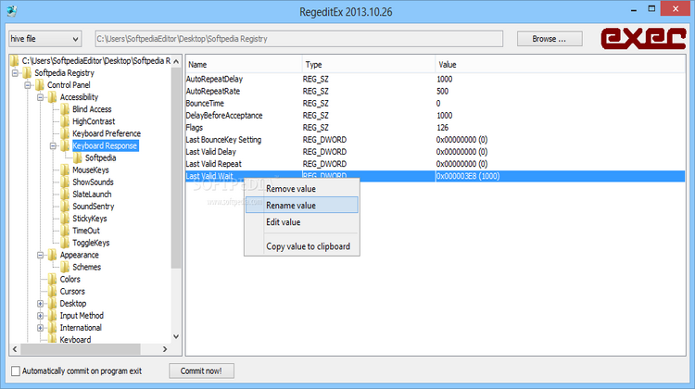Select the Input Method tree item

[x=82, y=316]
